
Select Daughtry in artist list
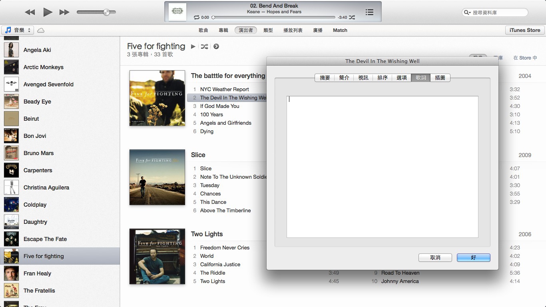pyautogui.click(x=60, y=222)
